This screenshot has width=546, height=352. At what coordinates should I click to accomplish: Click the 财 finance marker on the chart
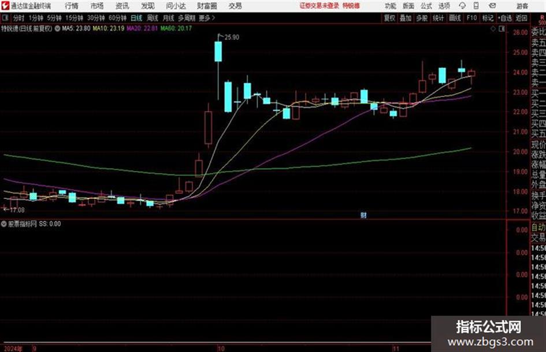[363, 215]
